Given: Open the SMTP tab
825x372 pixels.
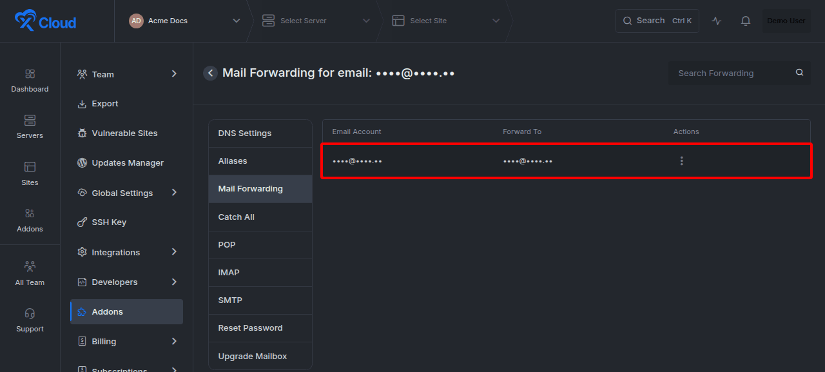Looking at the screenshot, I should pyautogui.click(x=260, y=300).
